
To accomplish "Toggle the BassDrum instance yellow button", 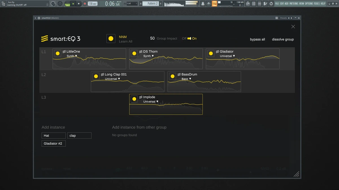I will [x=172, y=76].
